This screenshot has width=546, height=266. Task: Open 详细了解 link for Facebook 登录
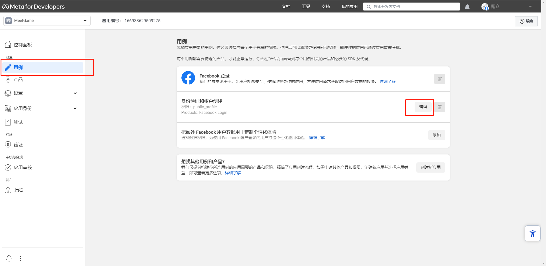387,81
